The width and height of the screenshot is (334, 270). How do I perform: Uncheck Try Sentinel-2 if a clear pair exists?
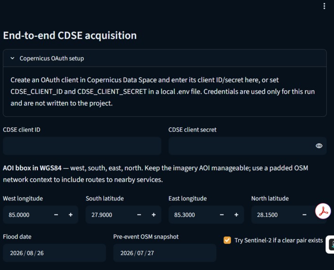pyautogui.click(x=227, y=240)
